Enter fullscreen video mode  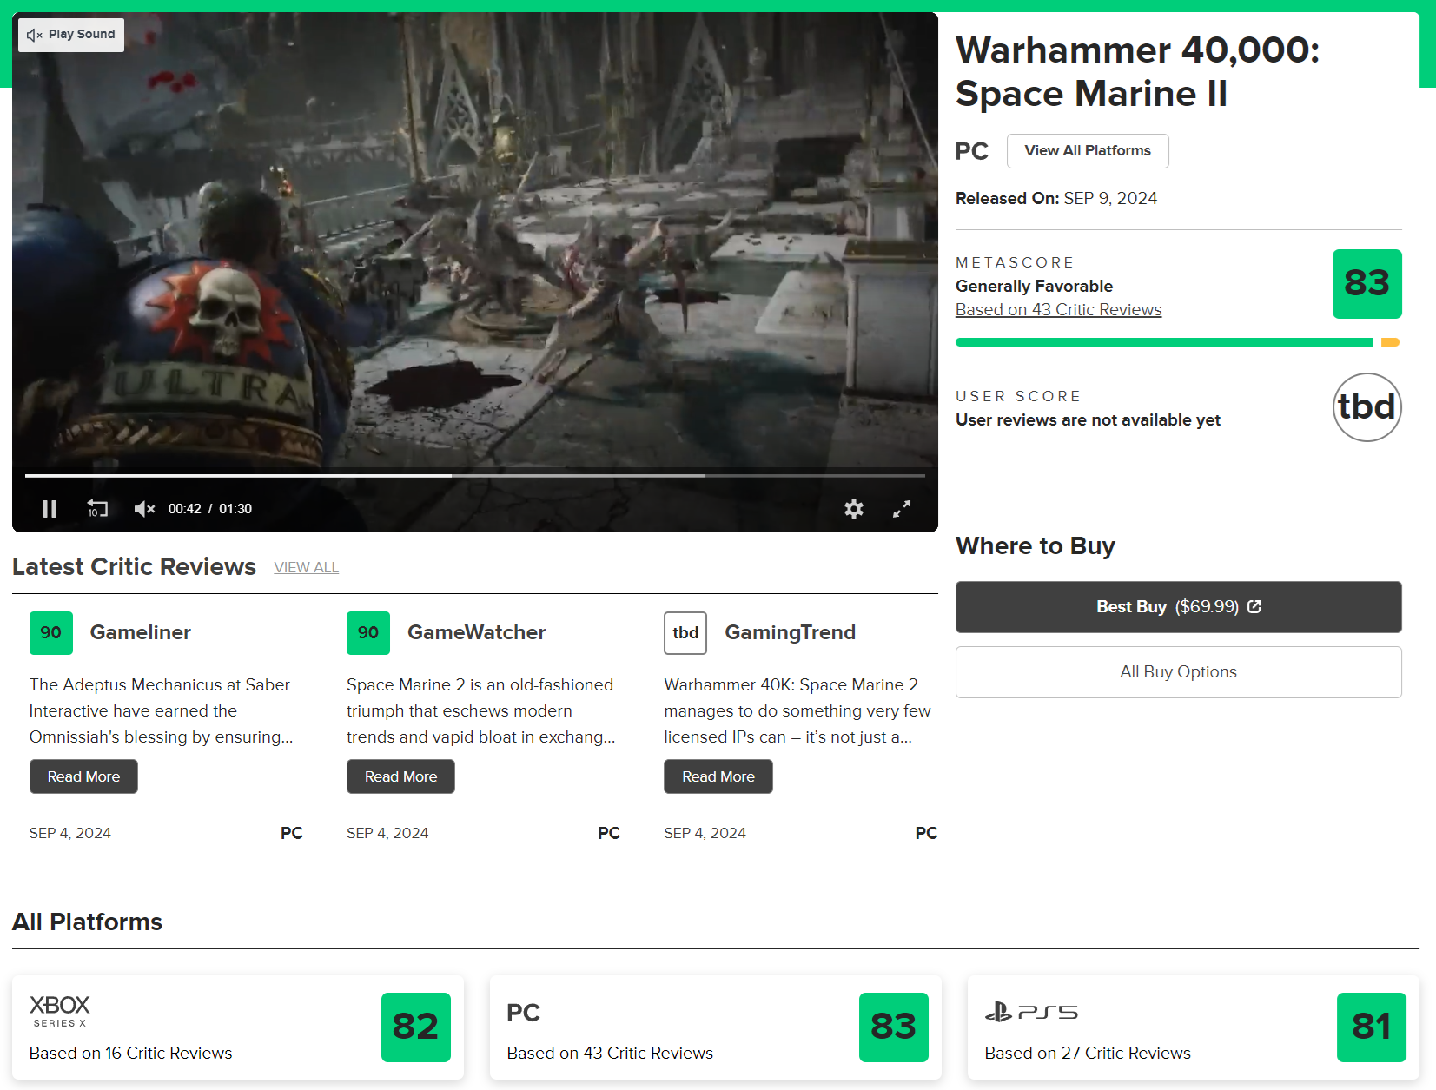902,509
